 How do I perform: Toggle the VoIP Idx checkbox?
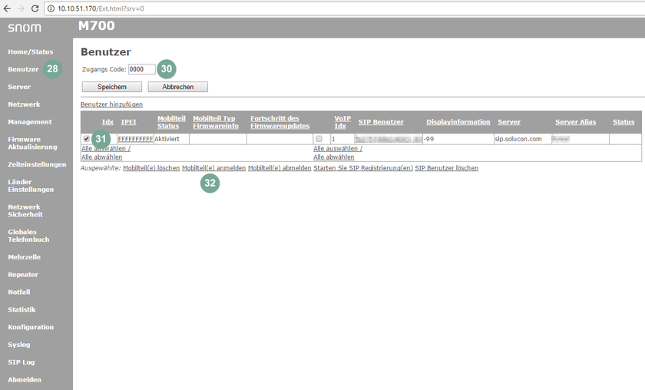319,139
